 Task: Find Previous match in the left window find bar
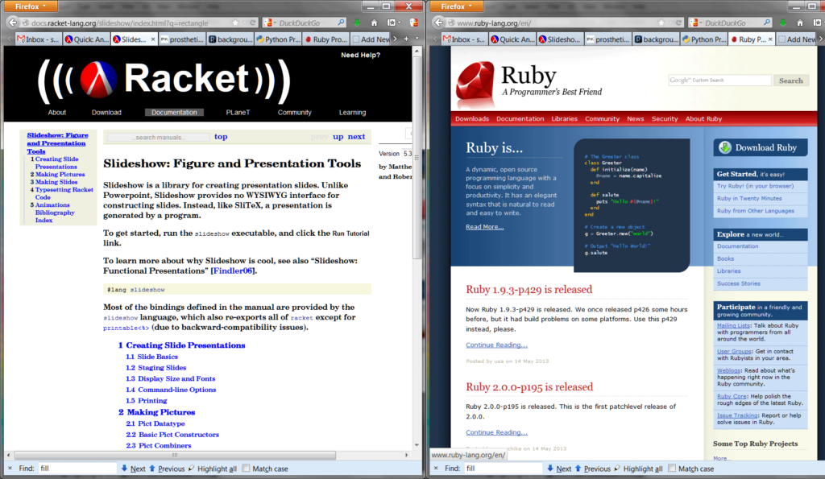(x=167, y=469)
